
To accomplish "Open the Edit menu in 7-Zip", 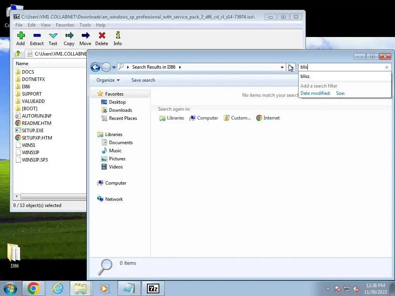I will tap(32, 25).
